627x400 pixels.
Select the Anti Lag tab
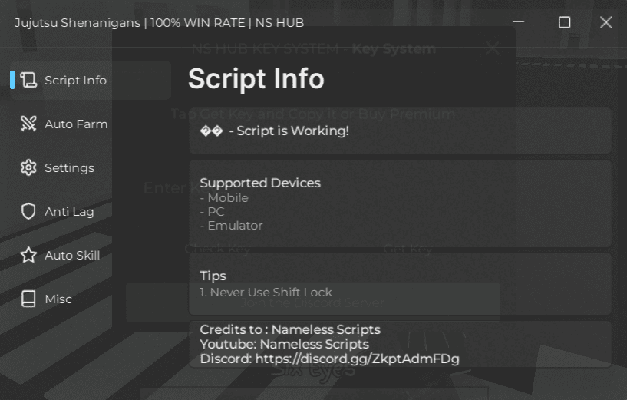pos(69,212)
